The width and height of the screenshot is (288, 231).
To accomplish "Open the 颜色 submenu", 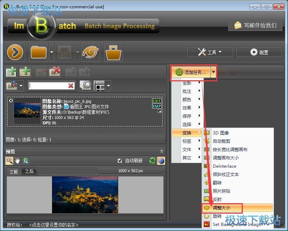I will [187, 99].
